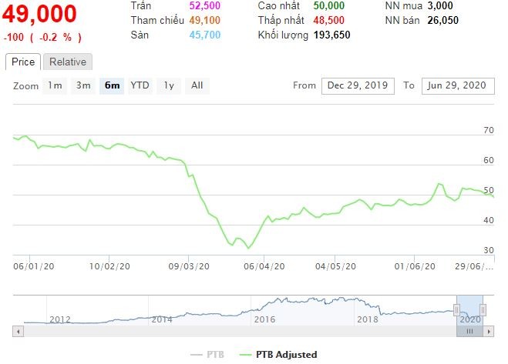Click the navigator right range handle
The height and width of the screenshot is (364, 508).
pyautogui.click(x=483, y=310)
